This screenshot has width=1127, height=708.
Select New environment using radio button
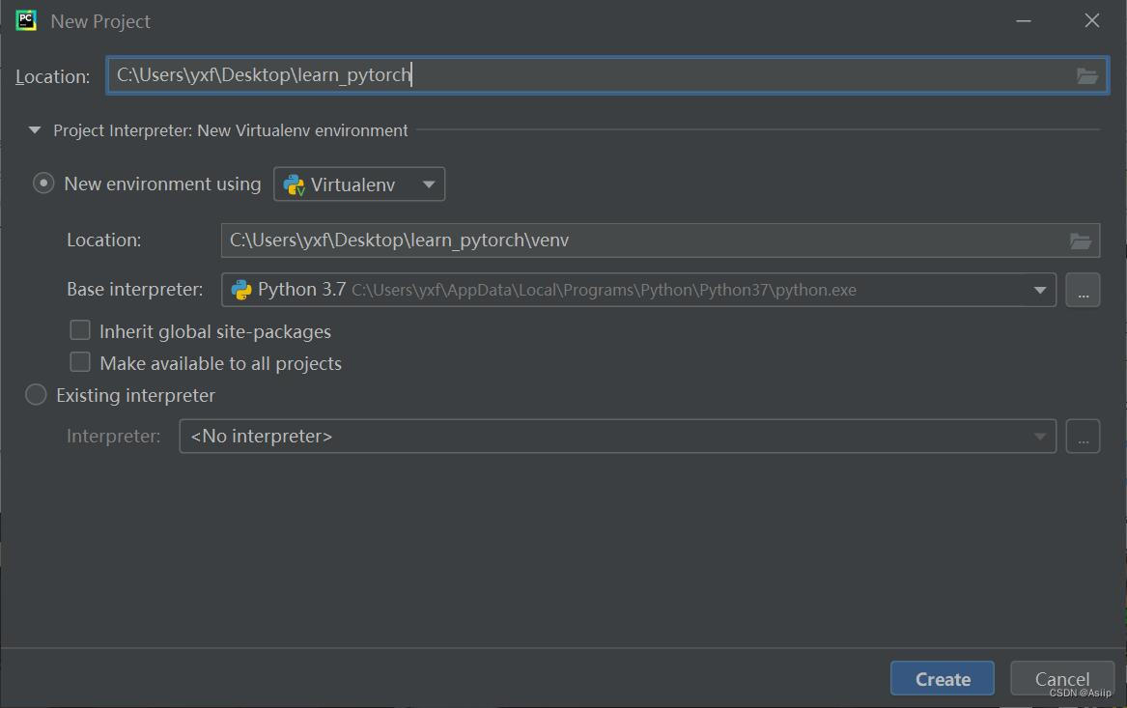tap(43, 184)
